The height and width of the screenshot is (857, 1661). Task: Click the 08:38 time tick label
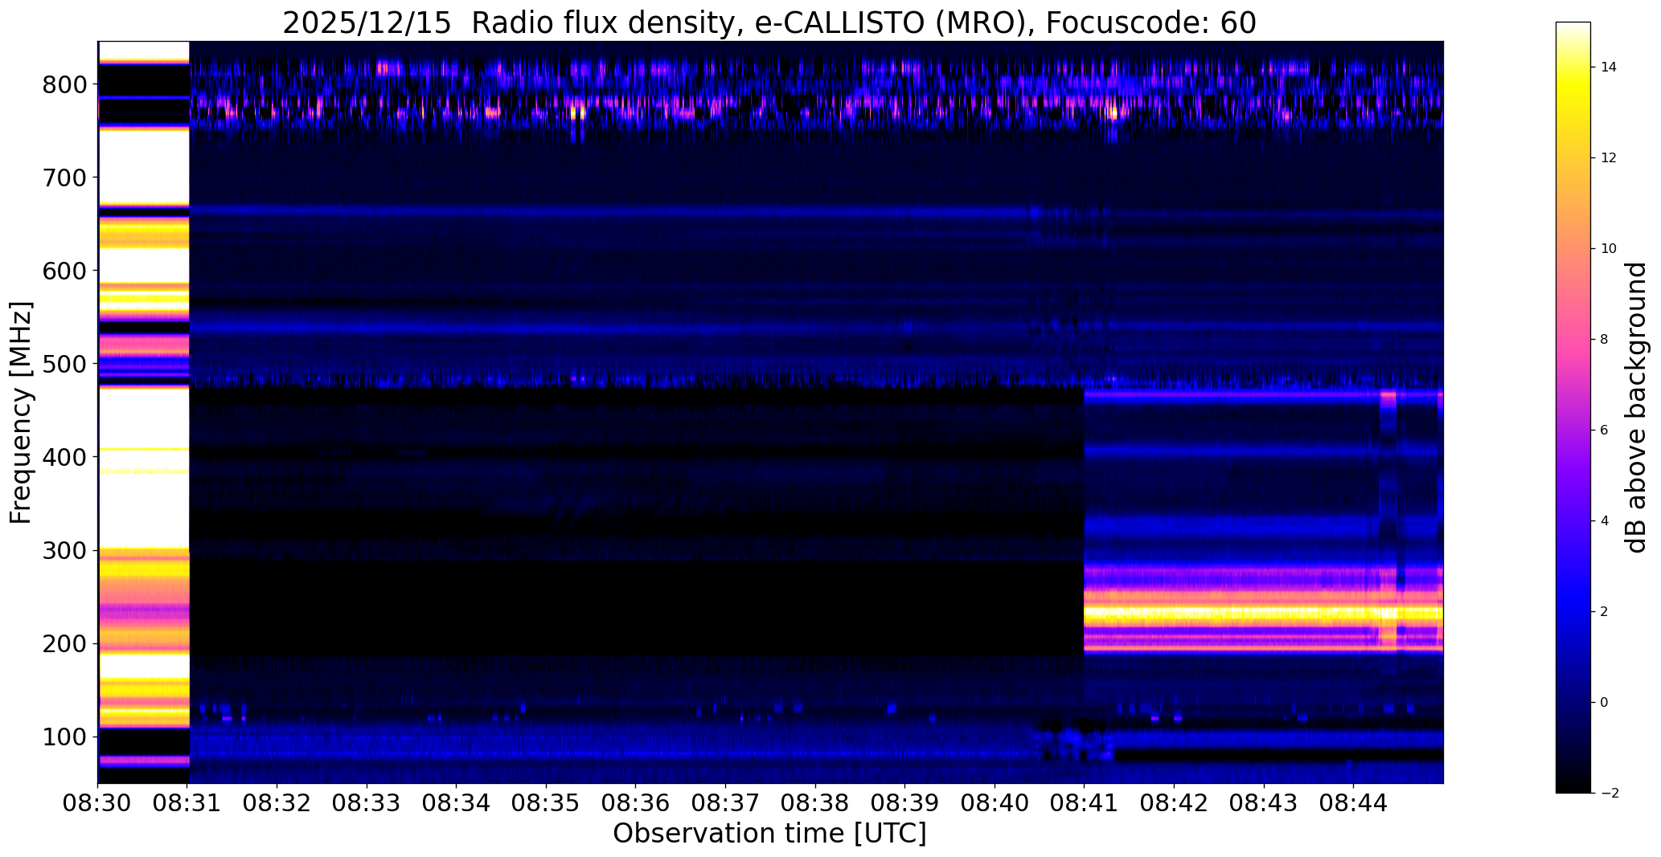tap(815, 802)
